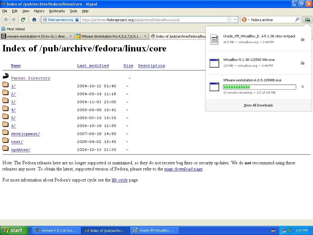313x235 pixels.
Task: Open the View menu
Action: tap(26, 11)
